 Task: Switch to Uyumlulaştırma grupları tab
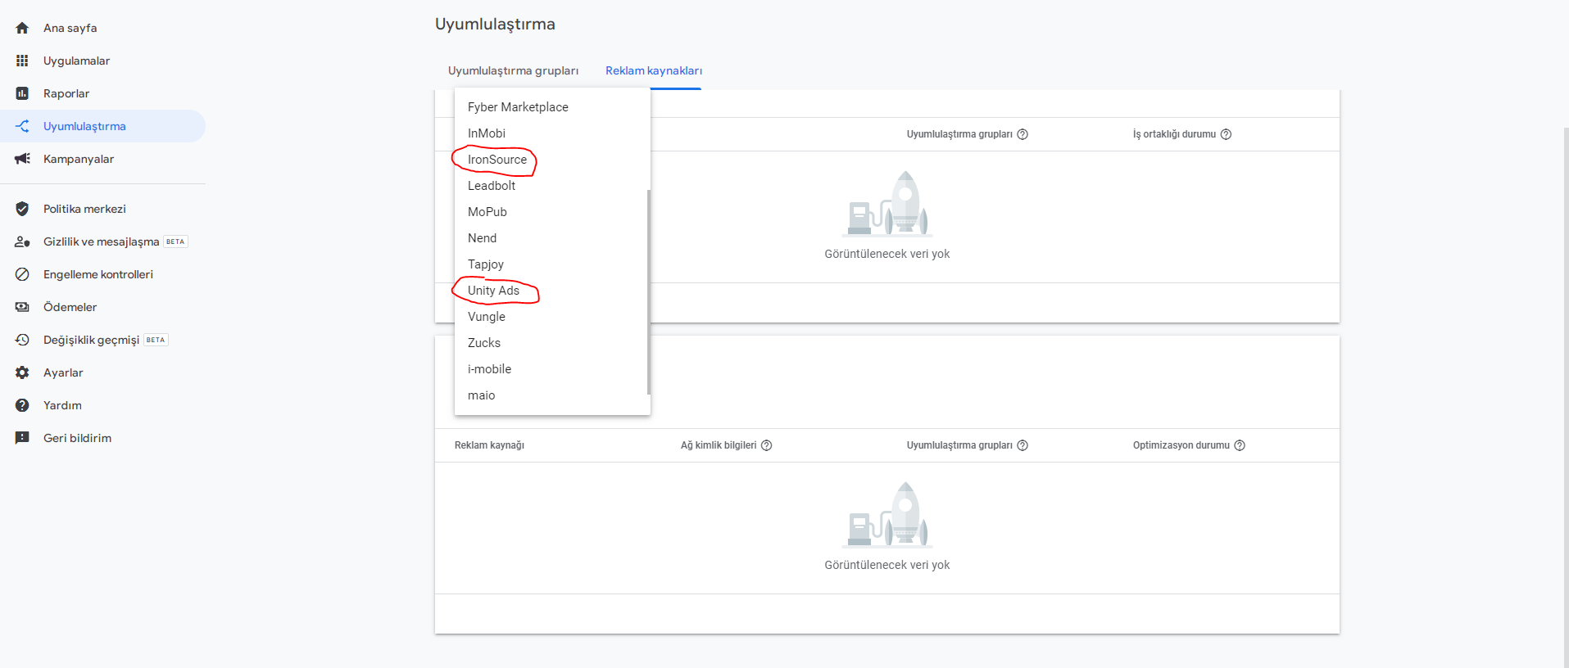(513, 70)
